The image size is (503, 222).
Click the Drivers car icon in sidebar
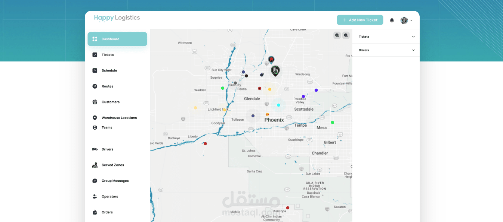click(95, 149)
